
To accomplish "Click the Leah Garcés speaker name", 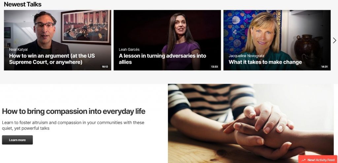I will click(129, 49).
